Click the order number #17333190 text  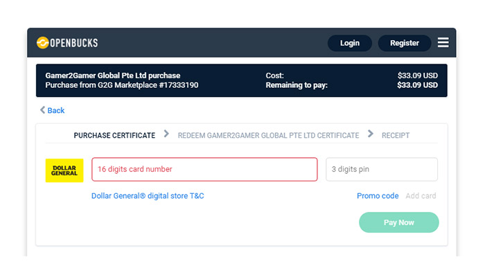[179, 85]
